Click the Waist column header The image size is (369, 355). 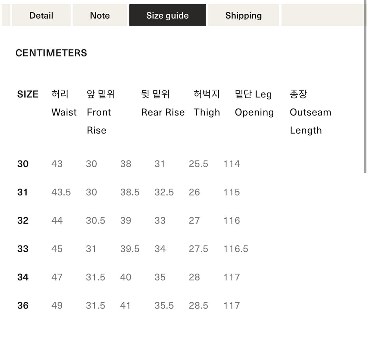coord(64,112)
